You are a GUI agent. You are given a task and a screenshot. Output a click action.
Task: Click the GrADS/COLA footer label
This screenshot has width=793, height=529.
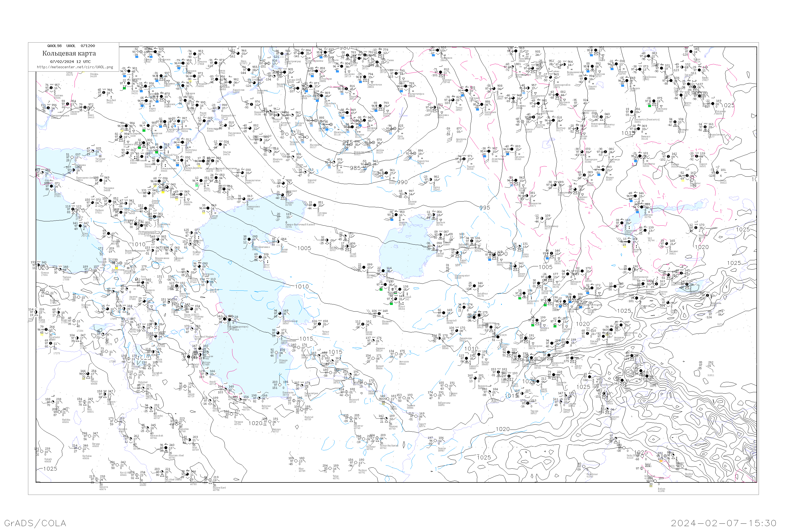(35, 523)
